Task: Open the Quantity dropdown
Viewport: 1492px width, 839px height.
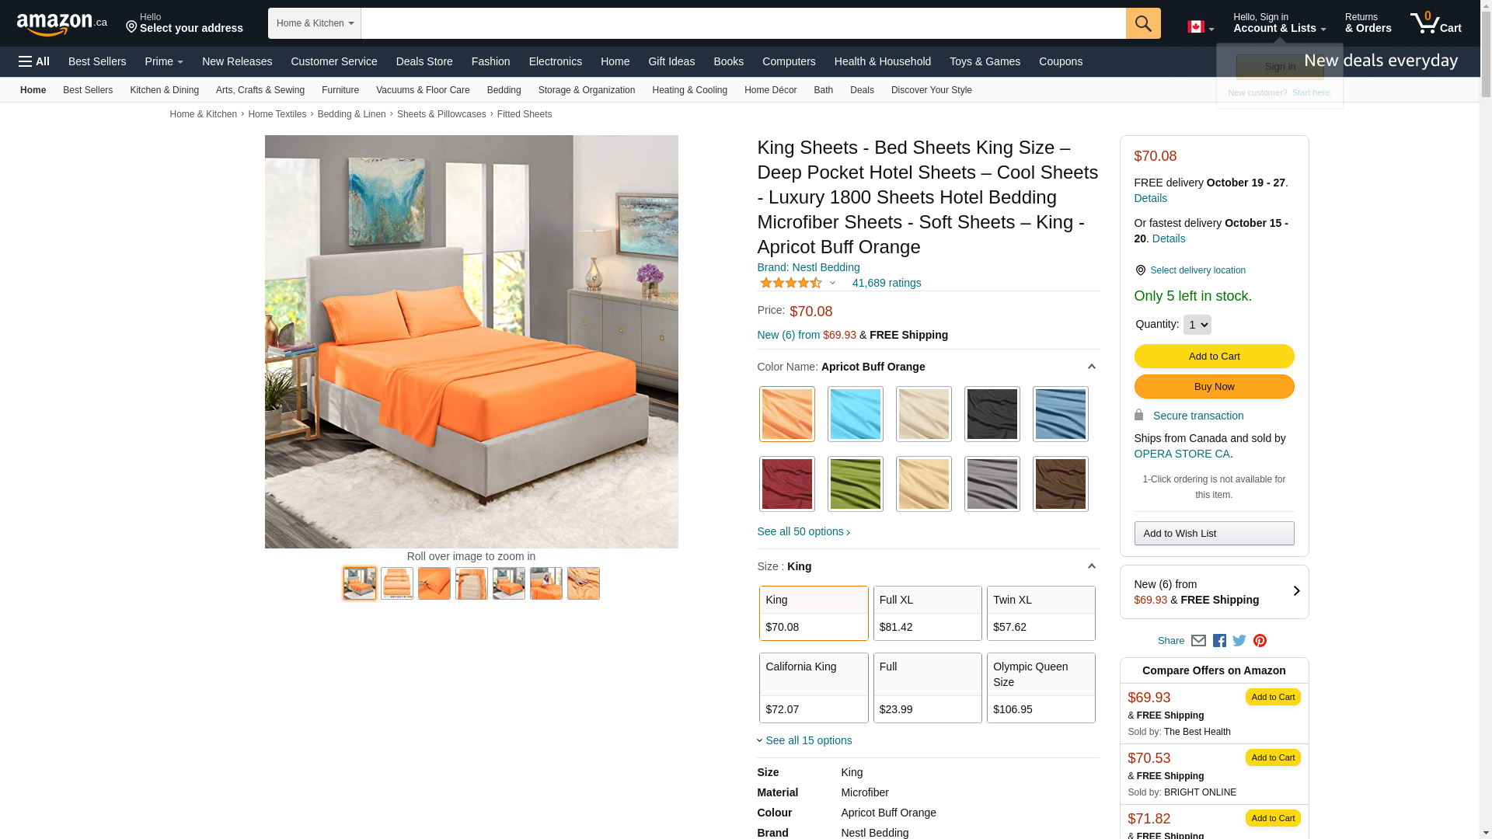Action: tap(1197, 325)
